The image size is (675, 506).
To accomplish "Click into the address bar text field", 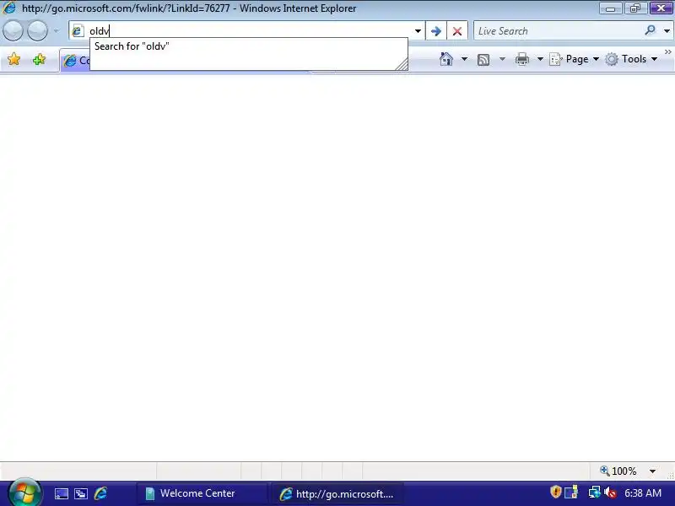I will pos(249,30).
